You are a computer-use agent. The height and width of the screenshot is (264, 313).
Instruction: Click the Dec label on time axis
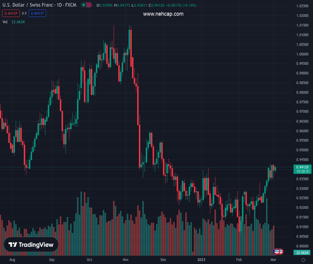(x=164, y=260)
